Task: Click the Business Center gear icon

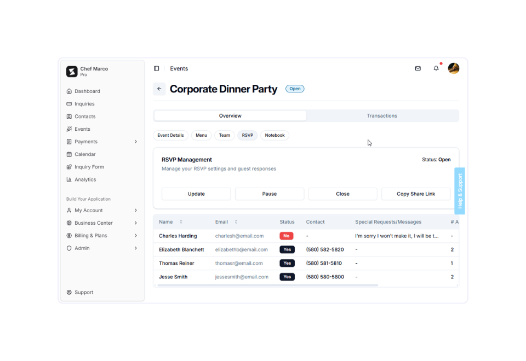Action: pos(69,223)
